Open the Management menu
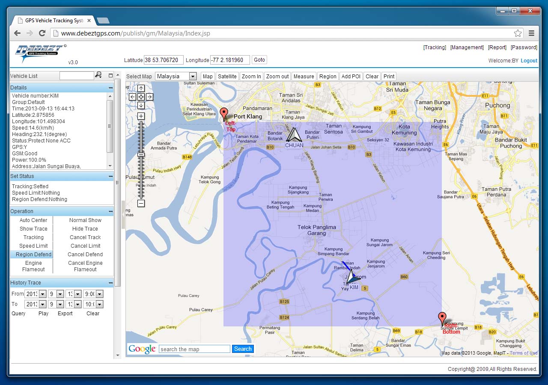Viewport: 548px width, 385px height. [467, 47]
